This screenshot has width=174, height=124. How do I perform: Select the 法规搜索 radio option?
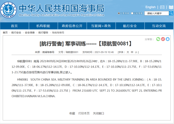pos(132,13)
